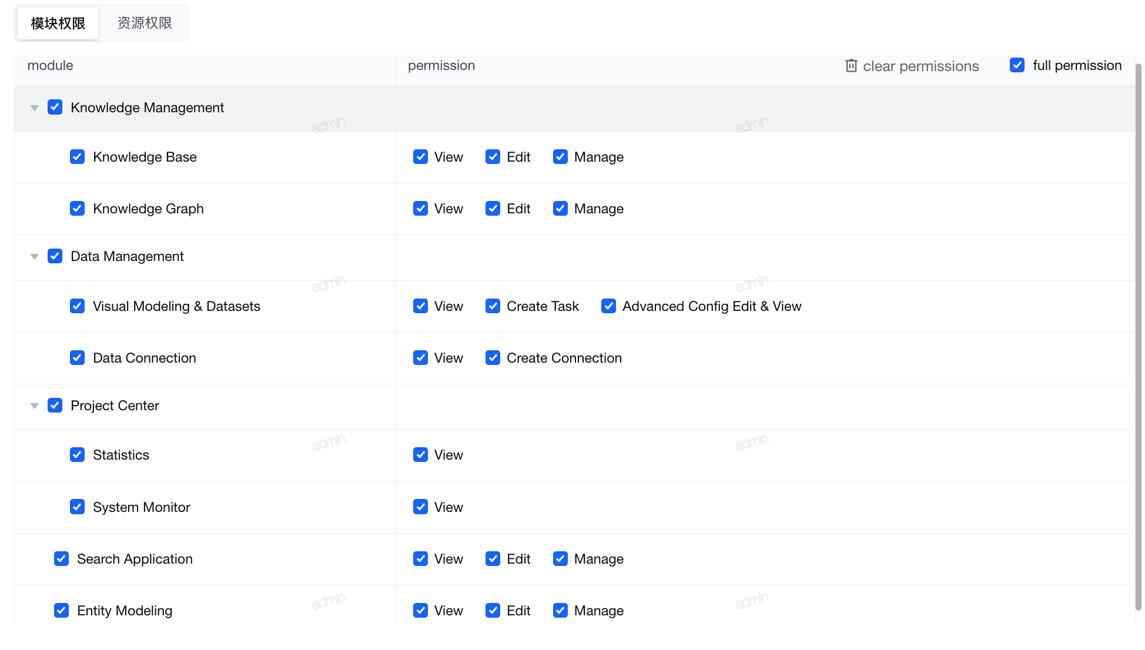This screenshot has height=650, width=1145.
Task: Uncheck the full permission checkbox
Action: point(1017,65)
